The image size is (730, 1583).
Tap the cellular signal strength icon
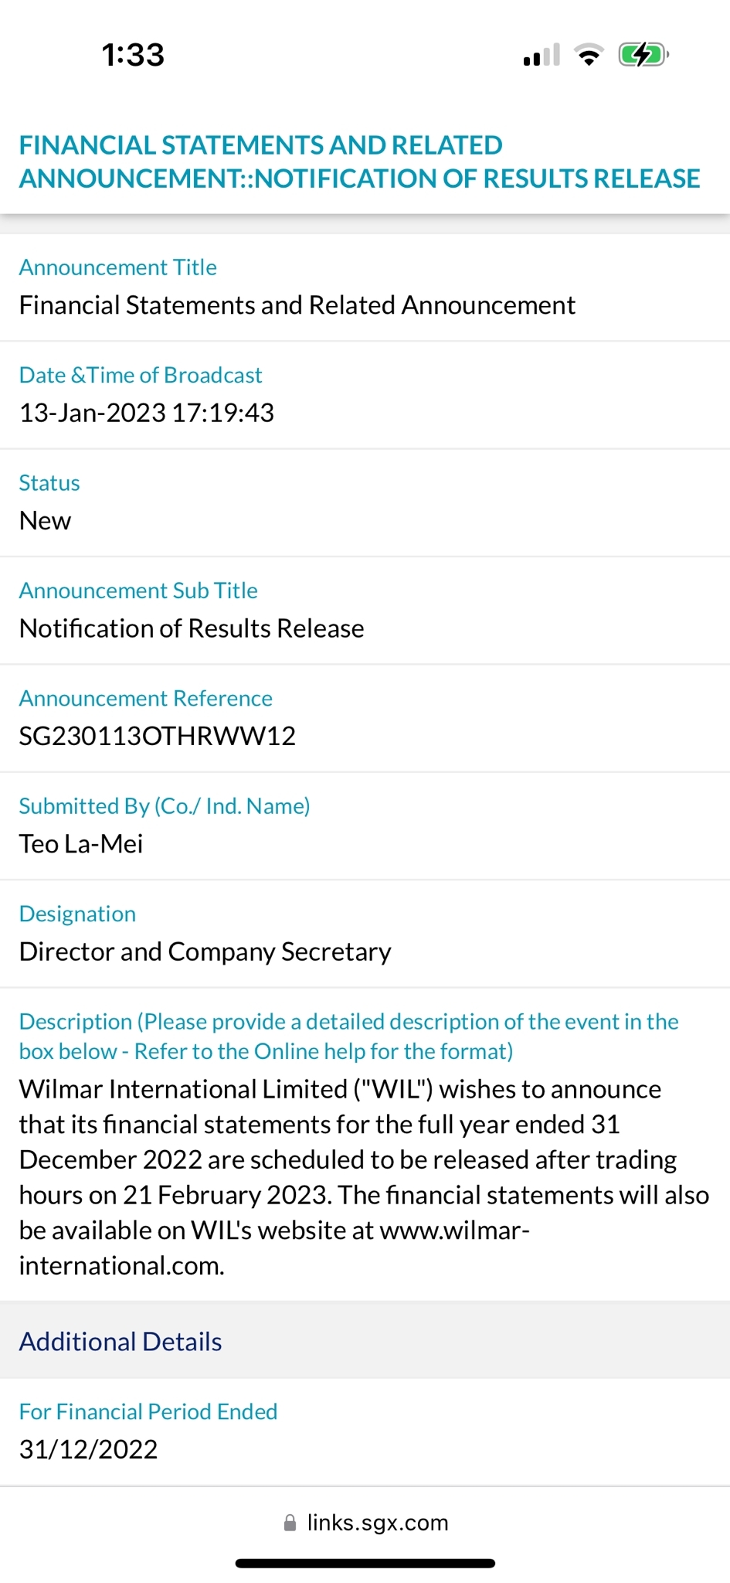[x=541, y=56]
